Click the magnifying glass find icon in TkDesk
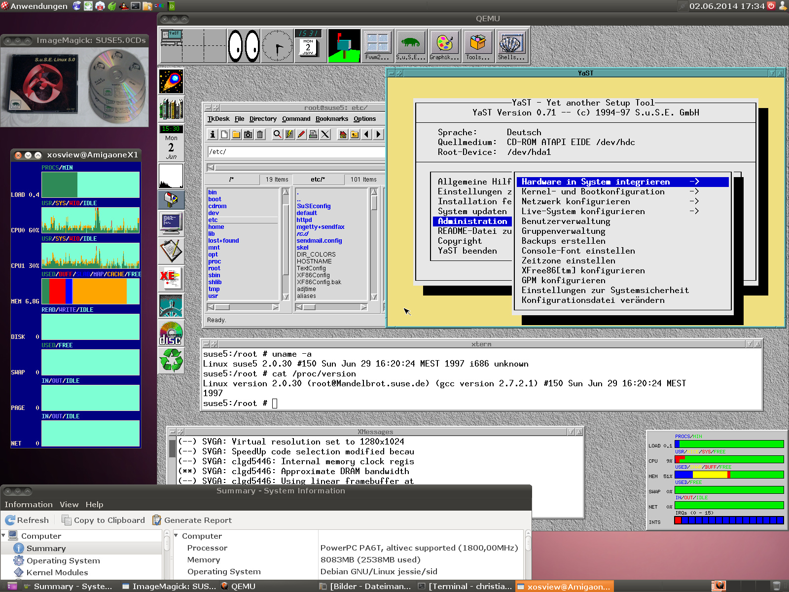The width and height of the screenshot is (789, 592). pos(278,134)
